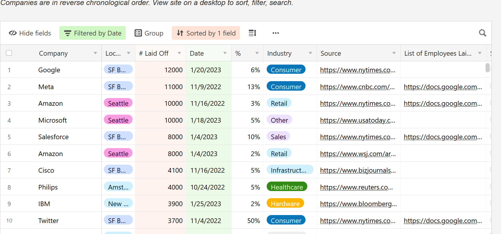Open the bloomberg source link for IBM
Screen dimensions: 501x234
(358, 204)
